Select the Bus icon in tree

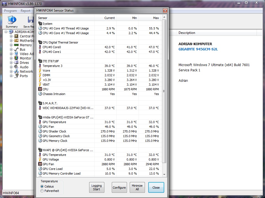point(16,49)
